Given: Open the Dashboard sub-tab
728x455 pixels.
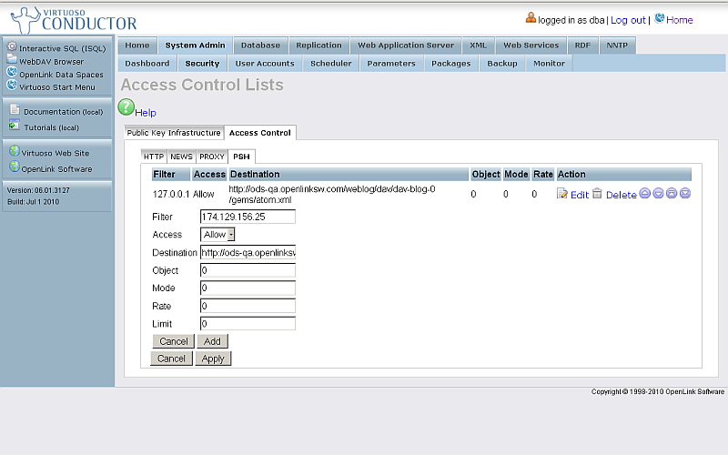Looking at the screenshot, I should [147, 64].
